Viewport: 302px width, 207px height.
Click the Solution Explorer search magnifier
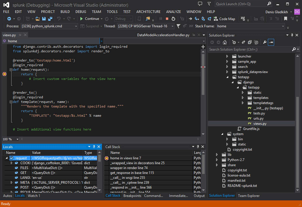click(294, 49)
